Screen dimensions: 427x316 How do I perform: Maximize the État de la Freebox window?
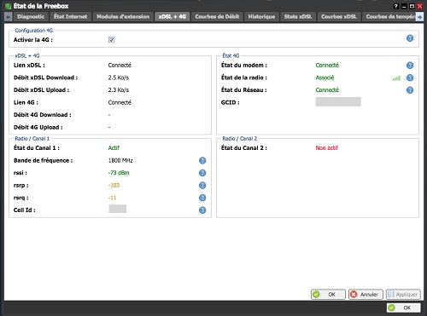point(412,6)
